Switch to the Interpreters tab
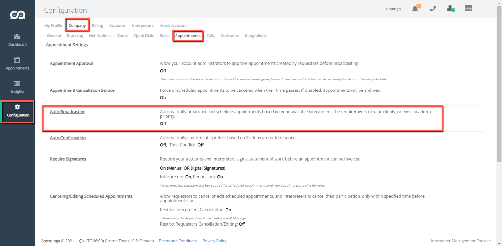502x246 pixels. tap(142, 25)
